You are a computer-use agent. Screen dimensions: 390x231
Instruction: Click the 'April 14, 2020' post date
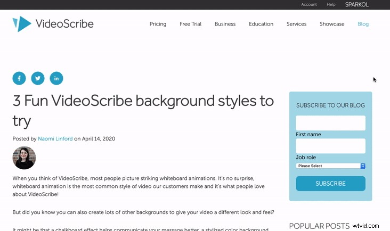pos(99,138)
